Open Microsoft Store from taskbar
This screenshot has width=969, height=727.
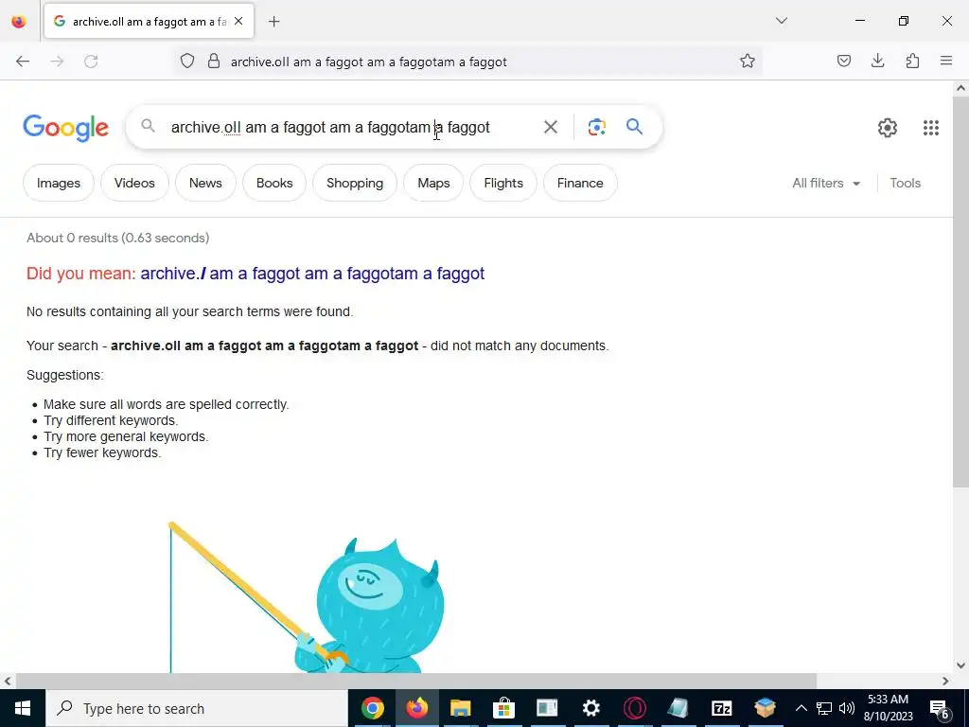click(503, 708)
